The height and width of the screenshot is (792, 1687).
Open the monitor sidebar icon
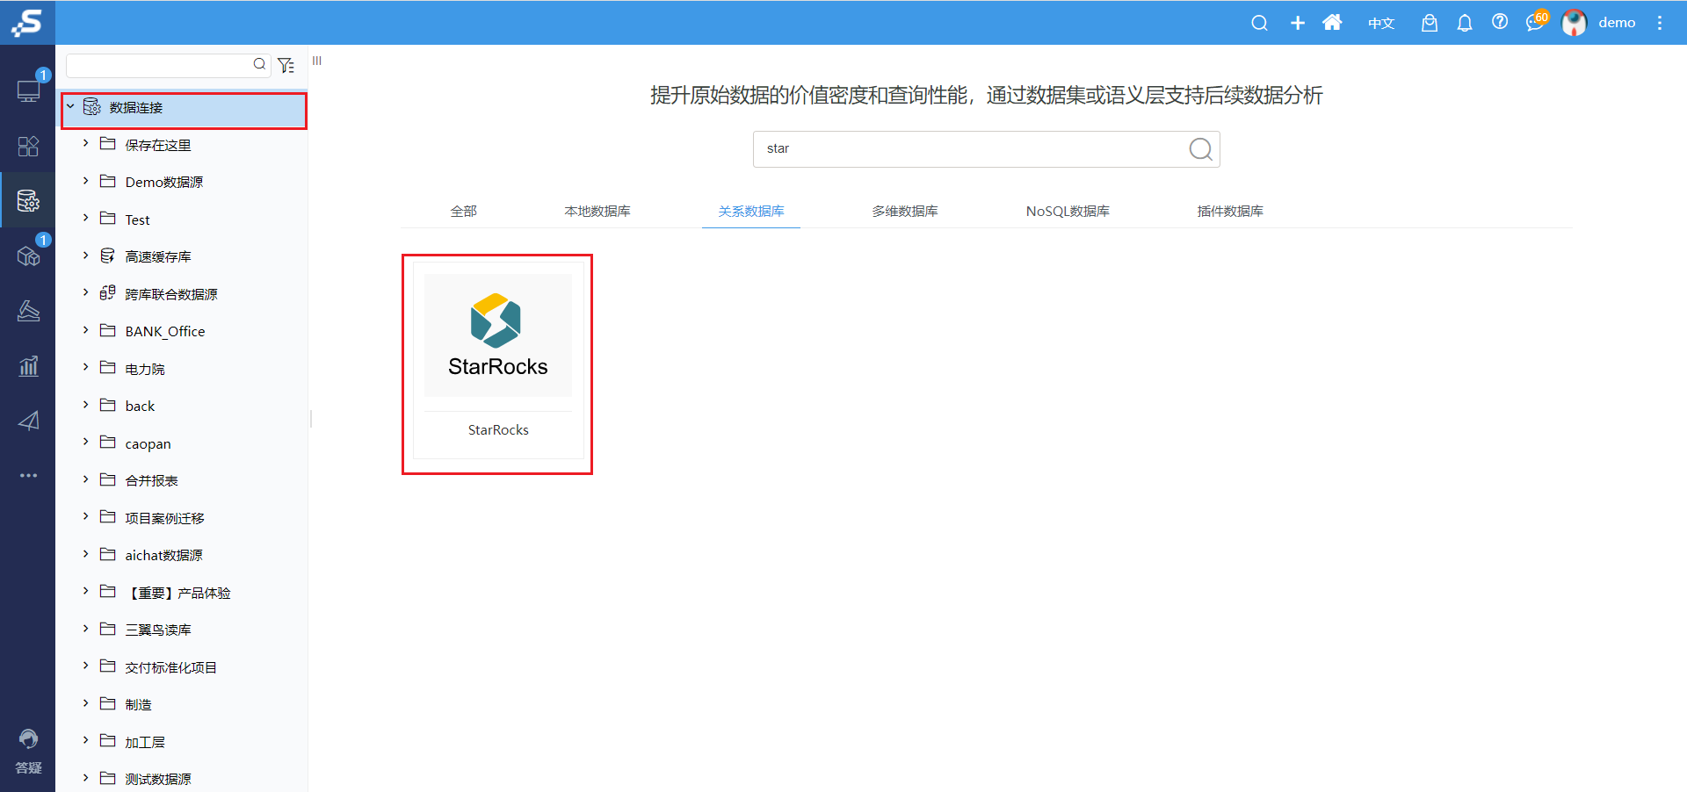[28, 90]
